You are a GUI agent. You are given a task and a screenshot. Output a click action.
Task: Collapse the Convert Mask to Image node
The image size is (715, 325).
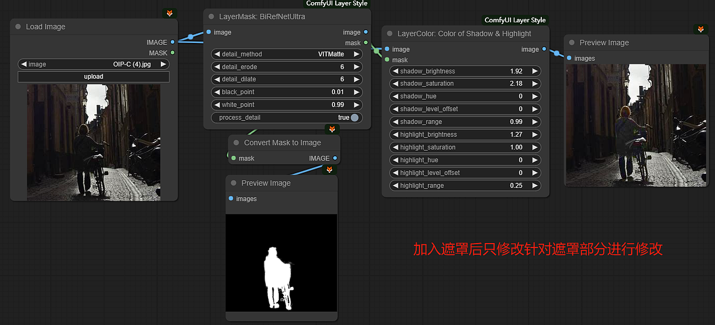pos(236,143)
